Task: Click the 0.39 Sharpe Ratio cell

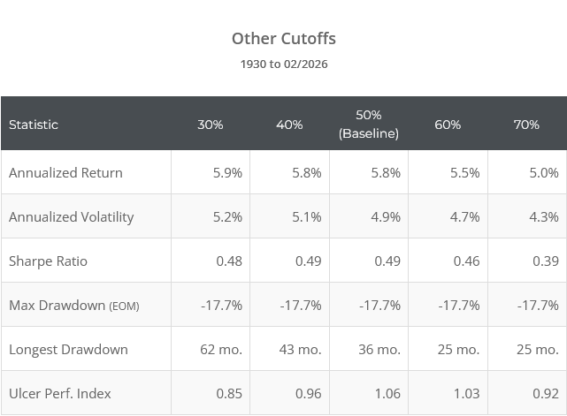Action: pyautogui.click(x=546, y=261)
